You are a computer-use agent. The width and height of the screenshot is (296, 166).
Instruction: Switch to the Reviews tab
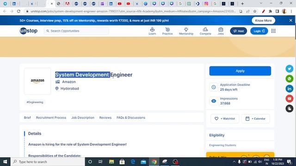click(x=105, y=118)
